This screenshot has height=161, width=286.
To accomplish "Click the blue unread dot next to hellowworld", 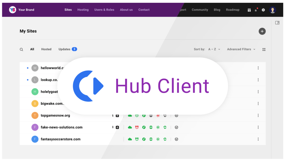I will tap(28, 68).
